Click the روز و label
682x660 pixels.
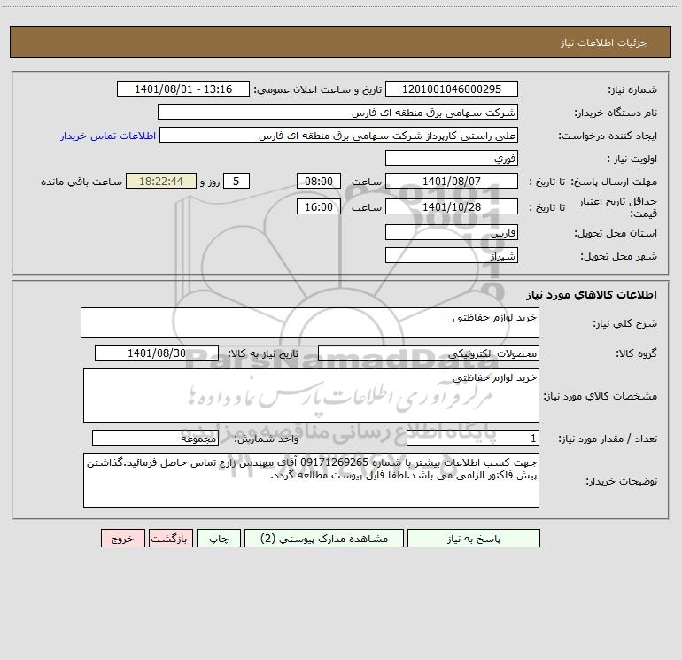210,182
